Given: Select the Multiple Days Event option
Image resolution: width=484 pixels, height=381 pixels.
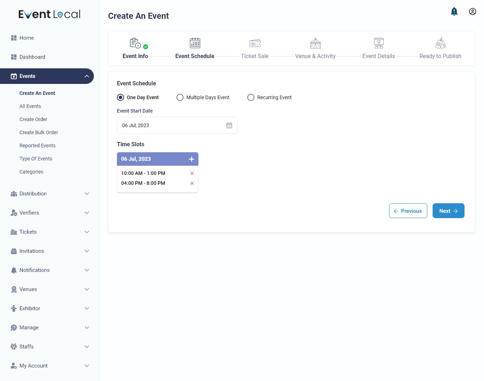Looking at the screenshot, I should tap(180, 97).
